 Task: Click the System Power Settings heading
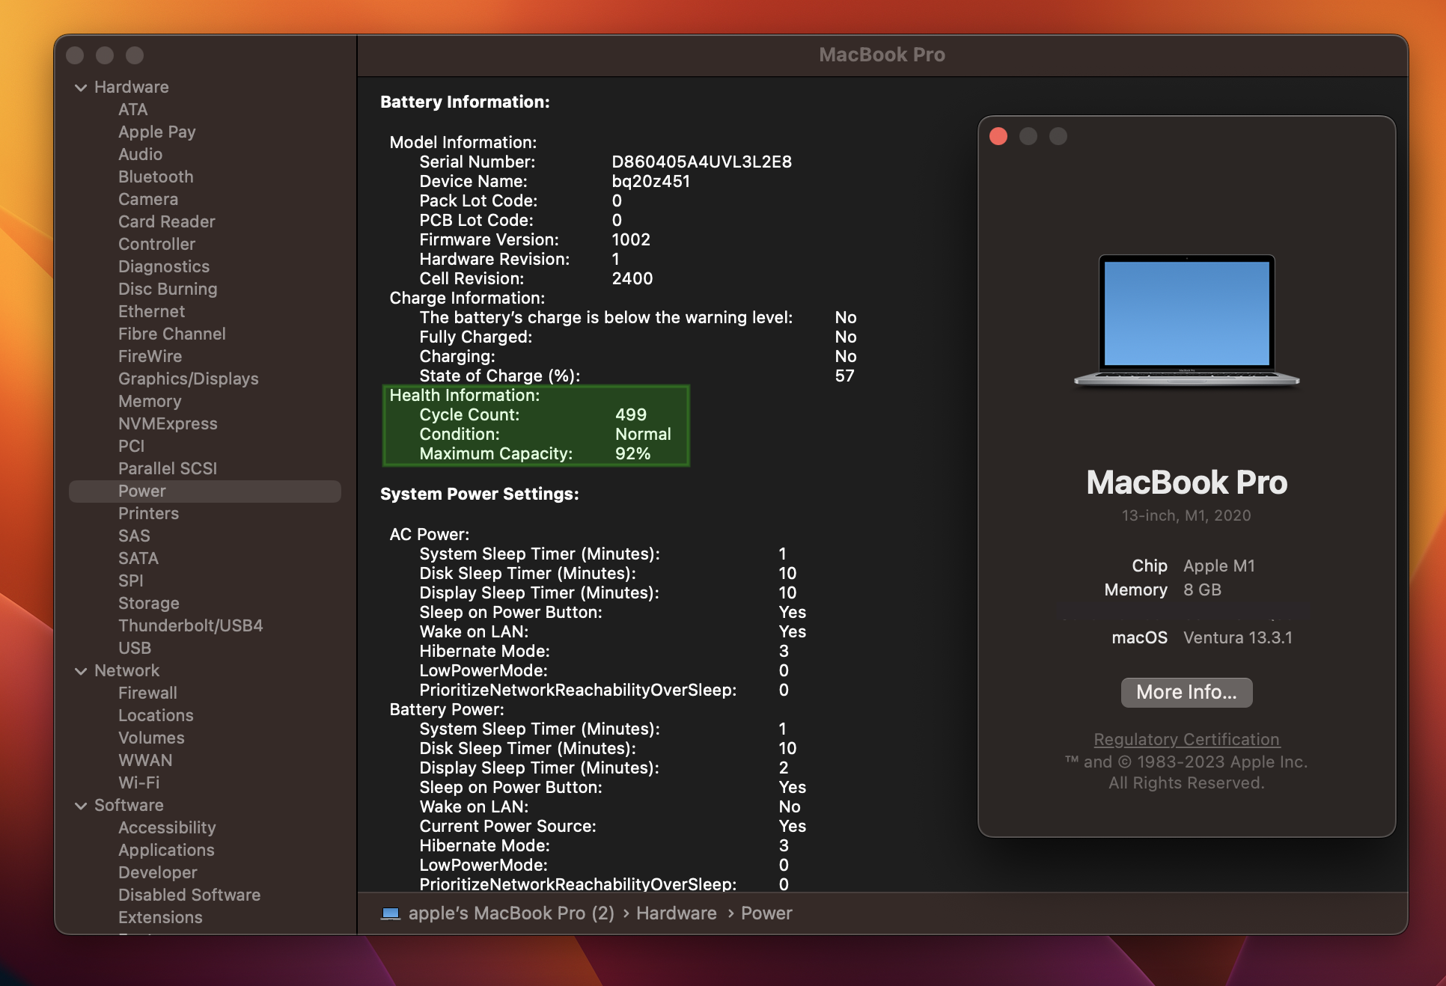tap(479, 494)
